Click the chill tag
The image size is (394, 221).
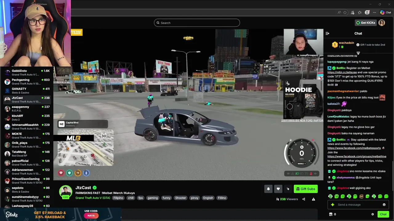click(131, 198)
